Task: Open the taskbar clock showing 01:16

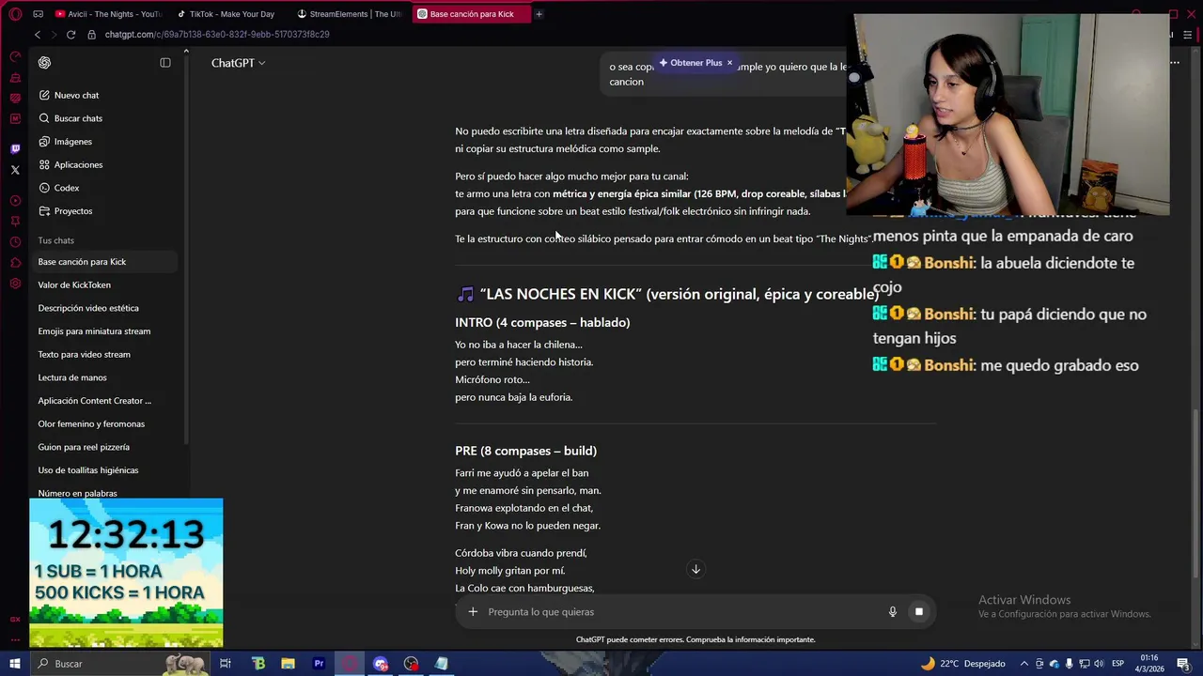Action: 1149,664
